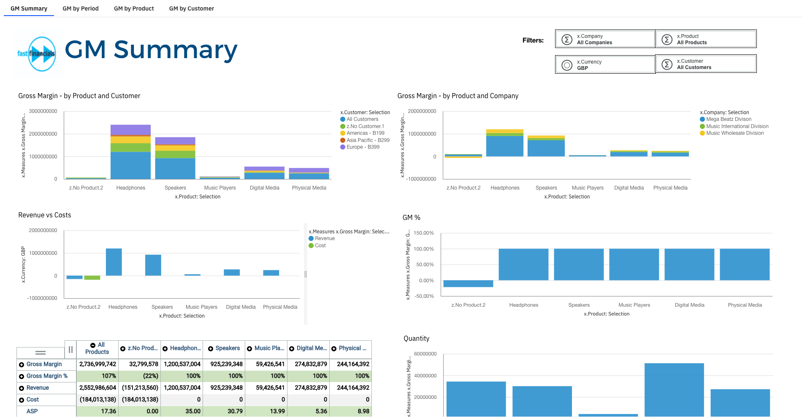Click the Gross Margin - by Product and Company title

tap(458, 96)
